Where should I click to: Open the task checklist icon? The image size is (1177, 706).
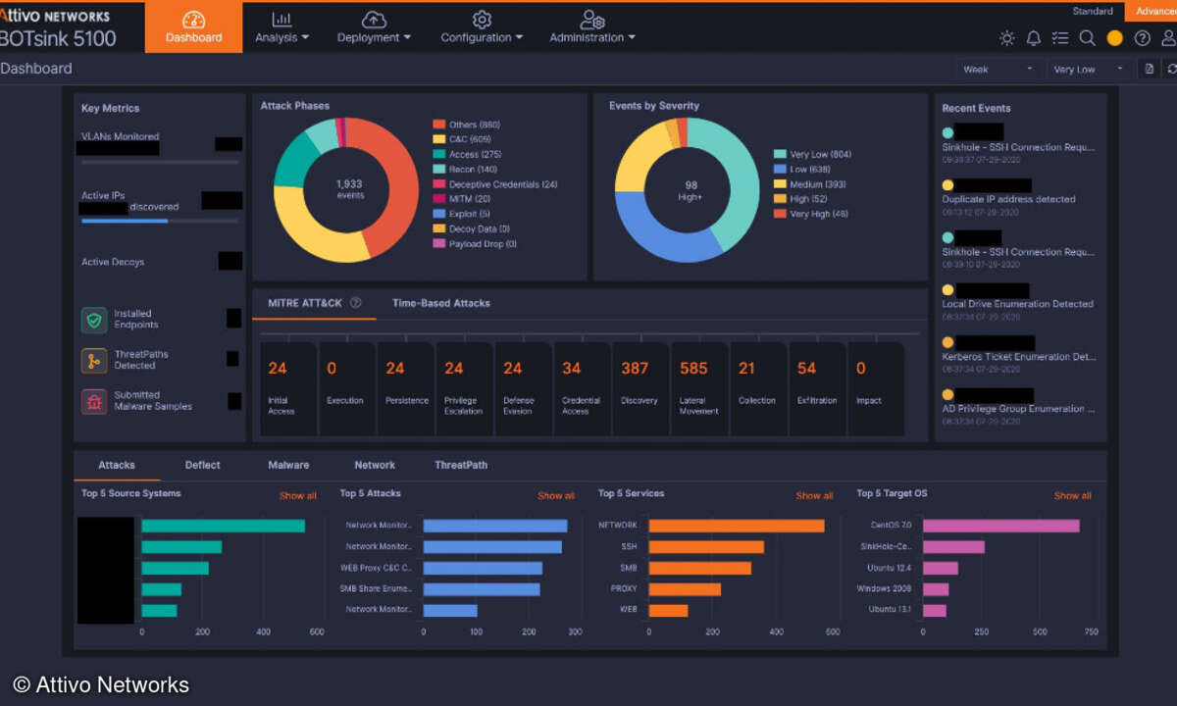coord(1060,38)
